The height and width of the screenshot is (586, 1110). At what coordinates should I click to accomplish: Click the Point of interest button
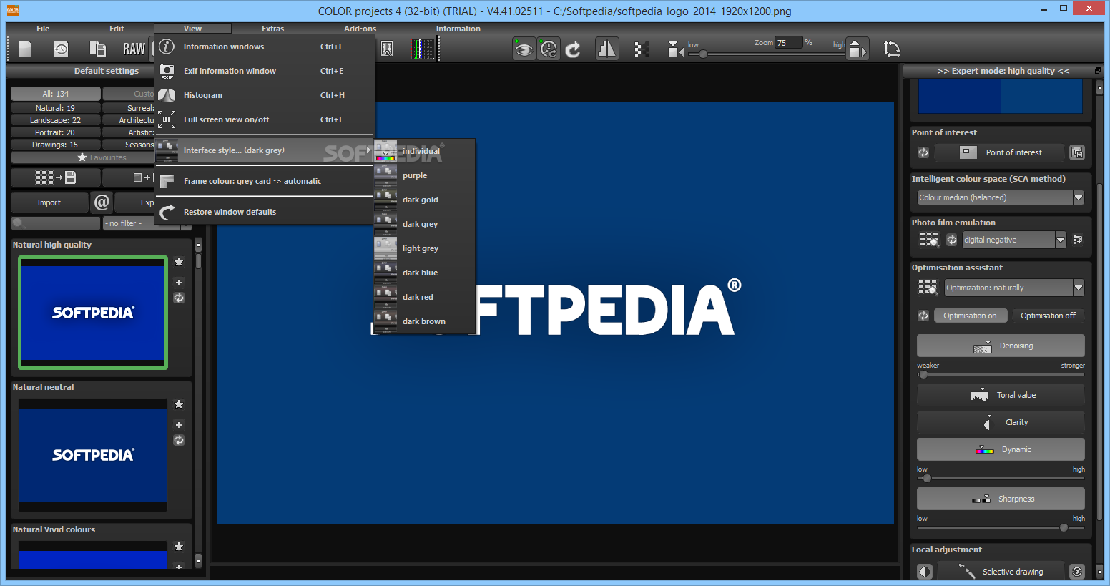click(1000, 152)
